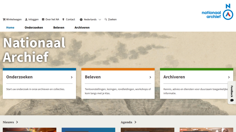The image size is (236, 132).
Task: Click the arrow on the Archiveren card
Action: tap(229, 77)
